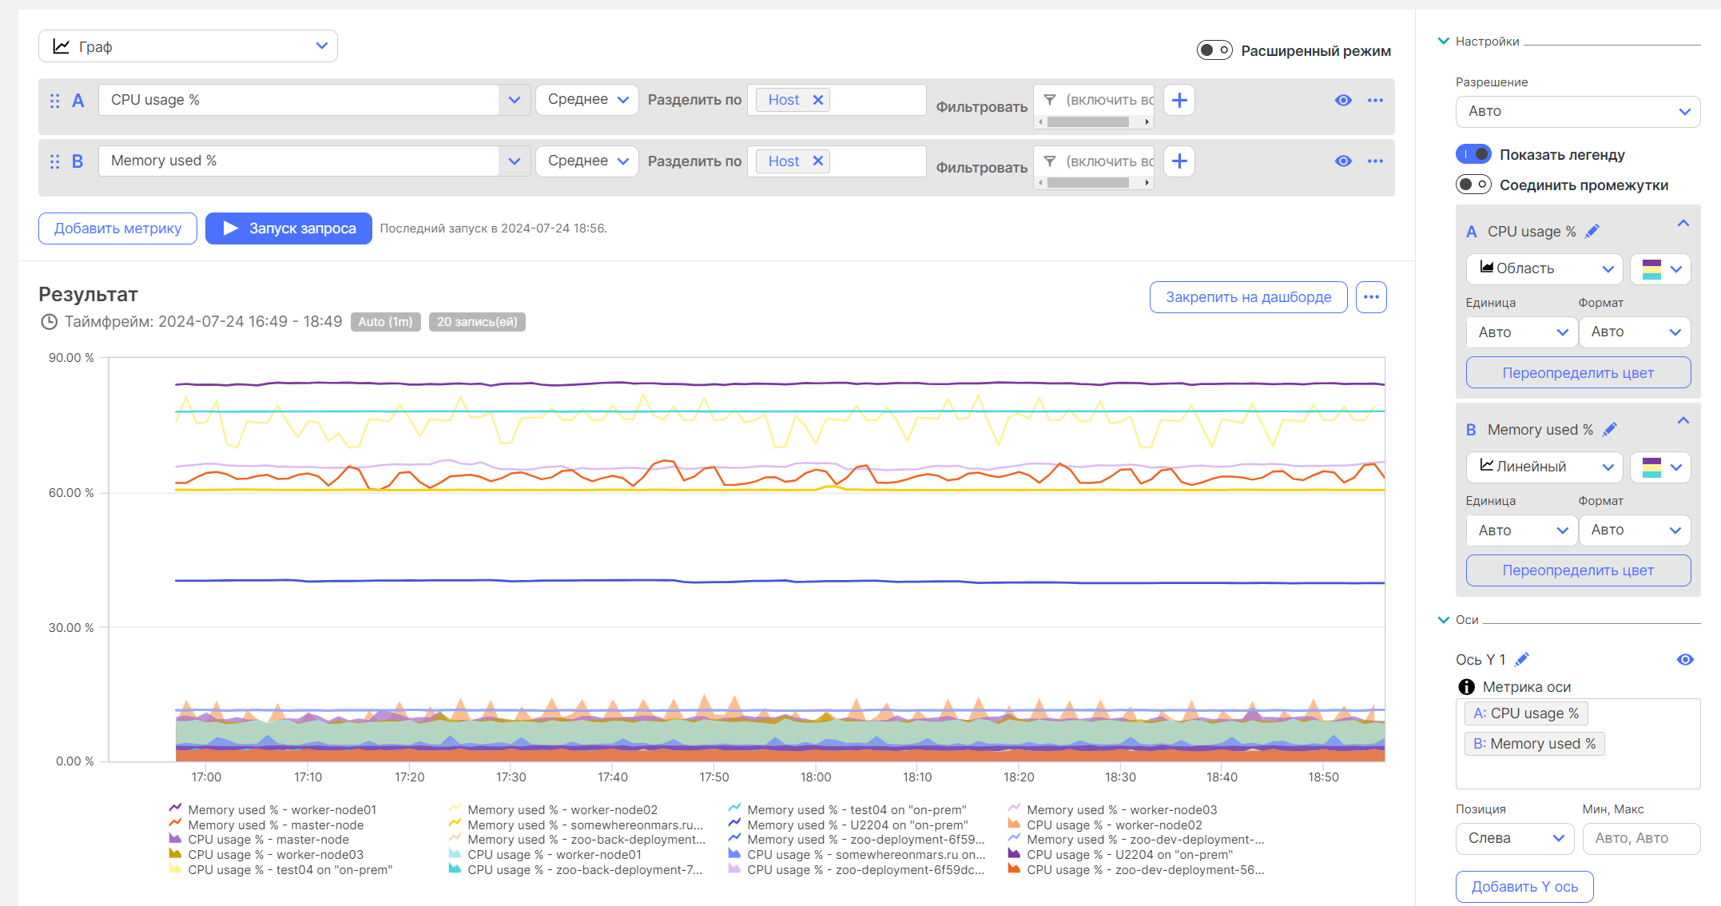Screen dimensions: 1721x906
Task: Edit CPU usage % name with the pencil icon
Action: tap(1592, 232)
